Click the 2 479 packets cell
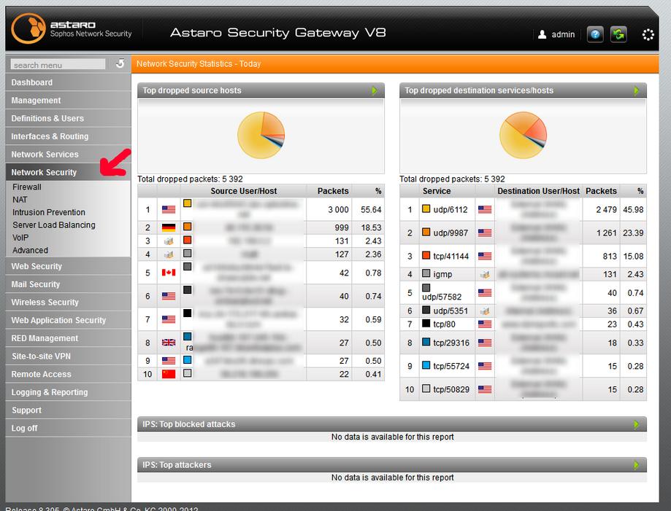Image resolution: width=671 pixels, height=511 pixels. 601,209
